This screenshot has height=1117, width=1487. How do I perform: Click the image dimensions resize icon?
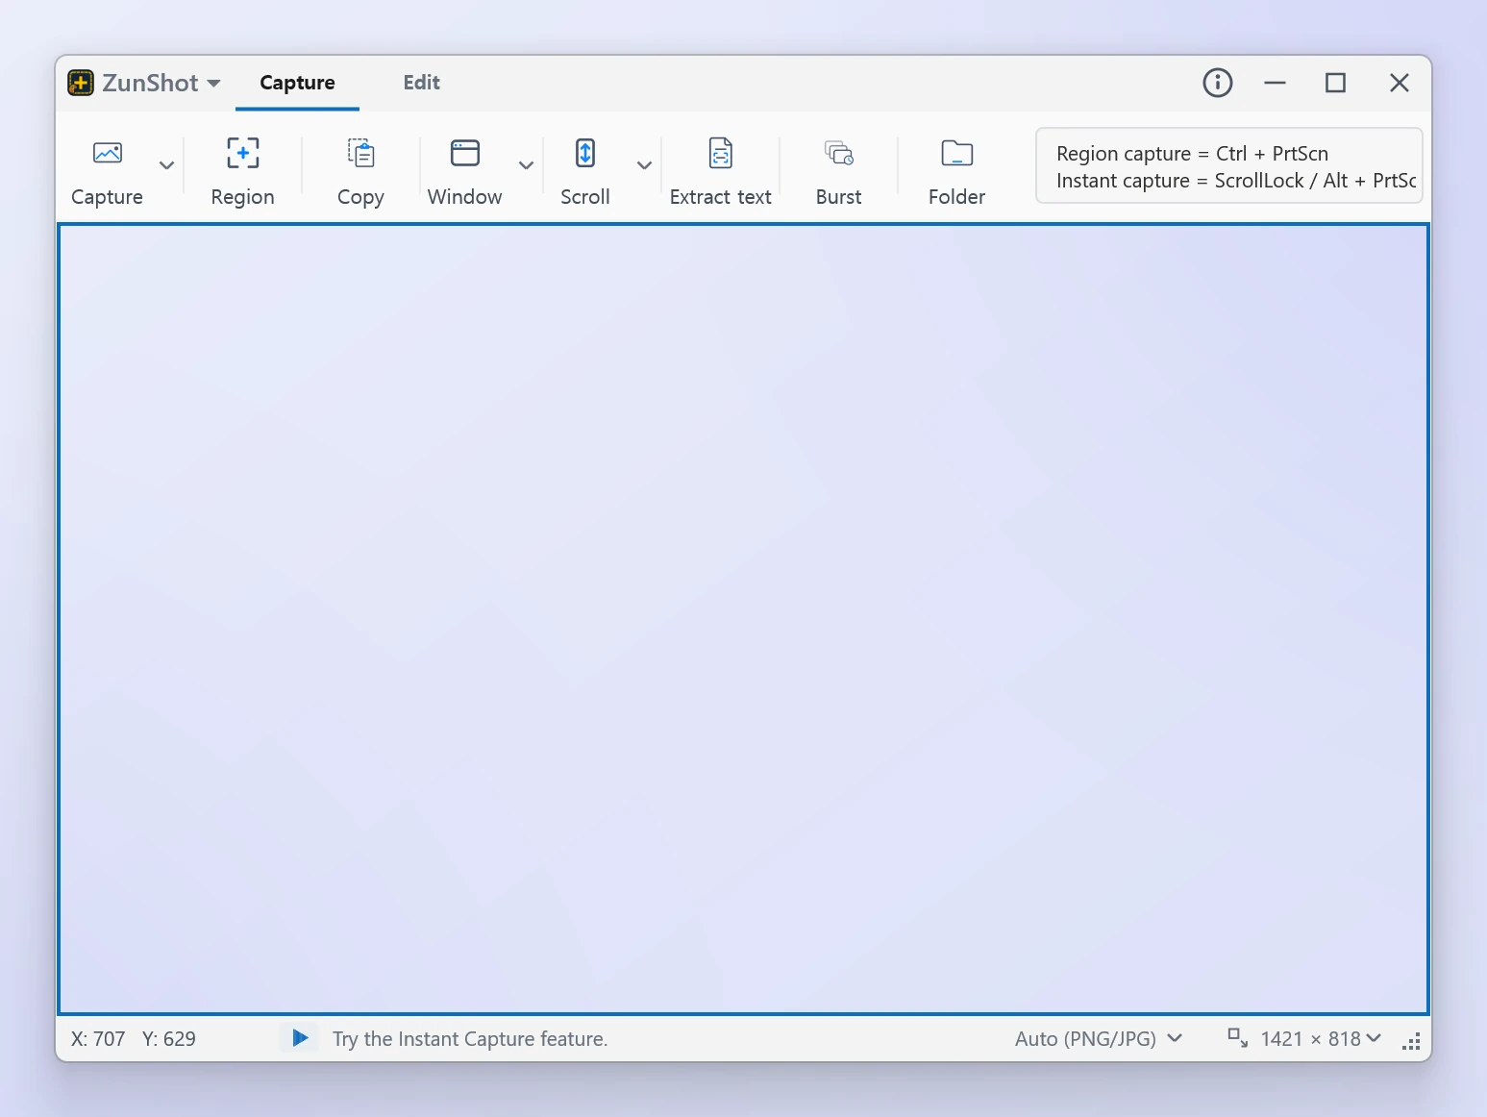tap(1238, 1037)
